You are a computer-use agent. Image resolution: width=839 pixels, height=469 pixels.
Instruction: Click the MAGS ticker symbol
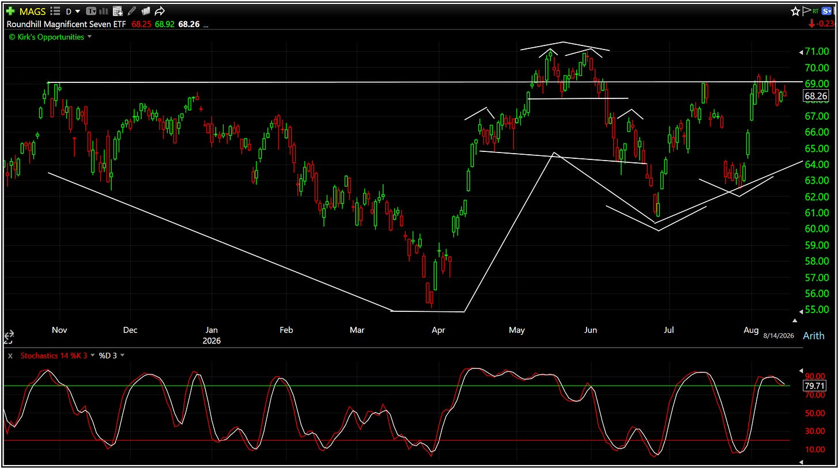pos(32,11)
